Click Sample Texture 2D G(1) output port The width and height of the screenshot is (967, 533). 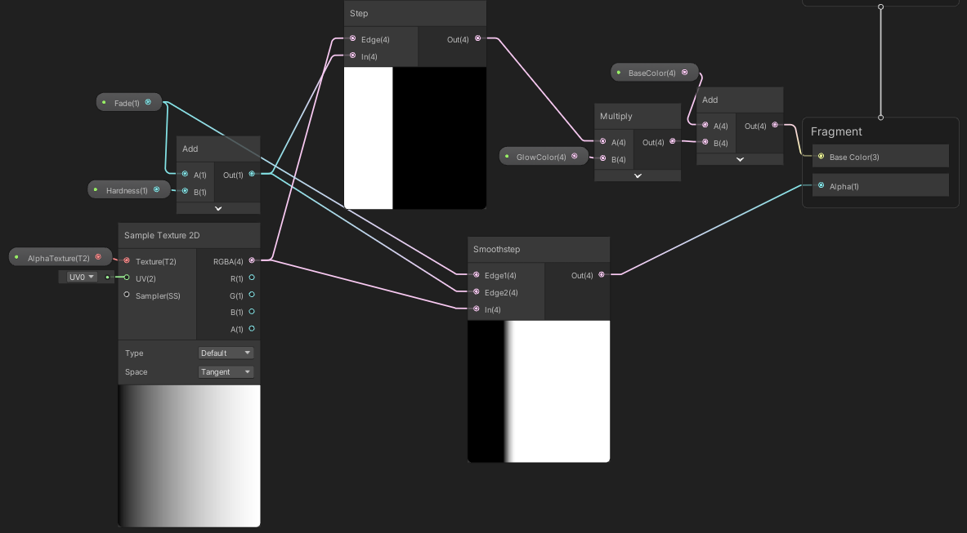[x=252, y=295]
